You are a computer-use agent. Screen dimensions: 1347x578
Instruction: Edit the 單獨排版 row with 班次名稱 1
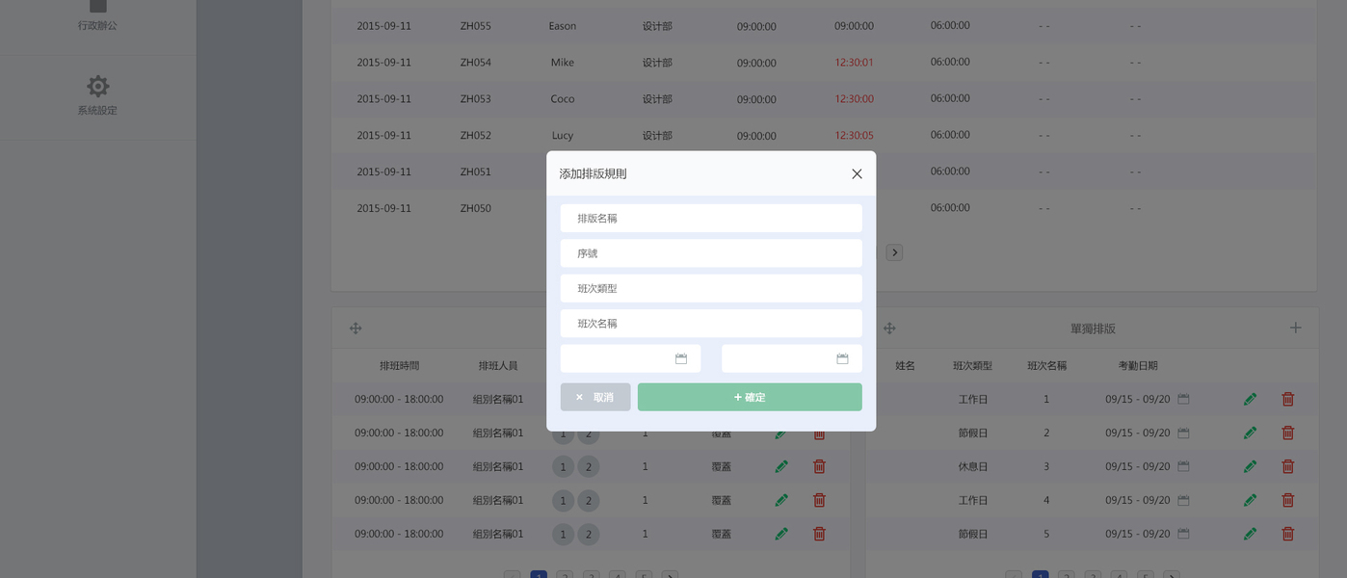coord(1250,399)
